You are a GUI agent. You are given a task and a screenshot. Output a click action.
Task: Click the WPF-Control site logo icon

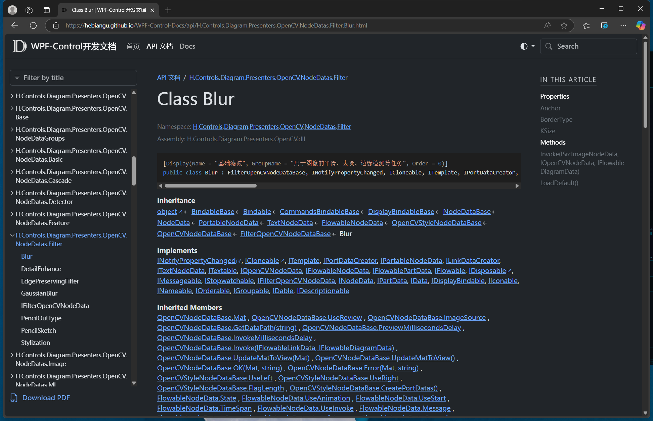19,46
